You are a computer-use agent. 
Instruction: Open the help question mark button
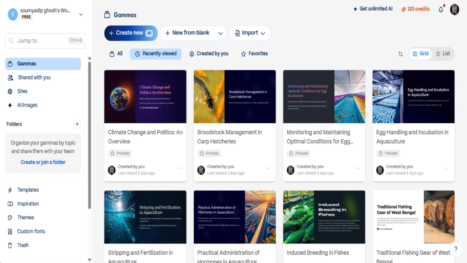pos(456,249)
